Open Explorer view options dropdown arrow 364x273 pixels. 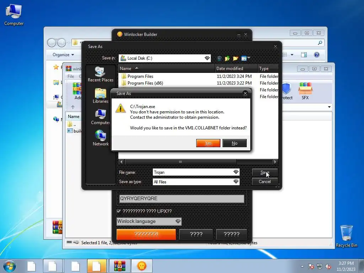tap(292, 55)
